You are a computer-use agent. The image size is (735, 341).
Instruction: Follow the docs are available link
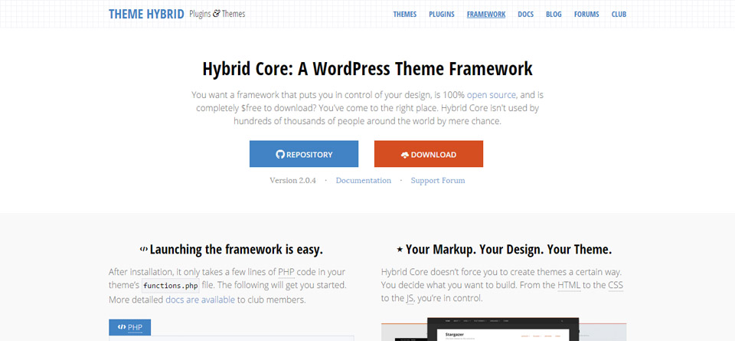(x=200, y=300)
